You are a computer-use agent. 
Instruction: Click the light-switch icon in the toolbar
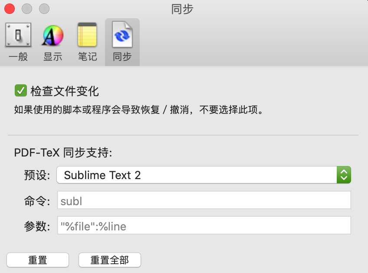click(x=18, y=35)
